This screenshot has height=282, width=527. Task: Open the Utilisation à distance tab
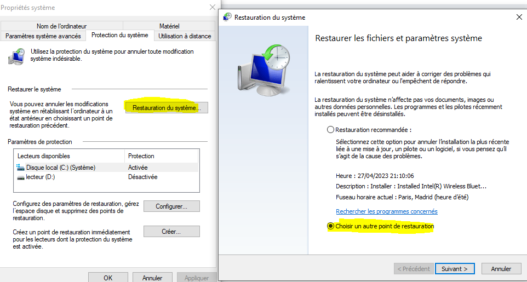click(x=185, y=36)
